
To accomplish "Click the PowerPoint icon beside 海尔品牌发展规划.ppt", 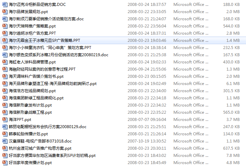I will (x=5, y=12).
